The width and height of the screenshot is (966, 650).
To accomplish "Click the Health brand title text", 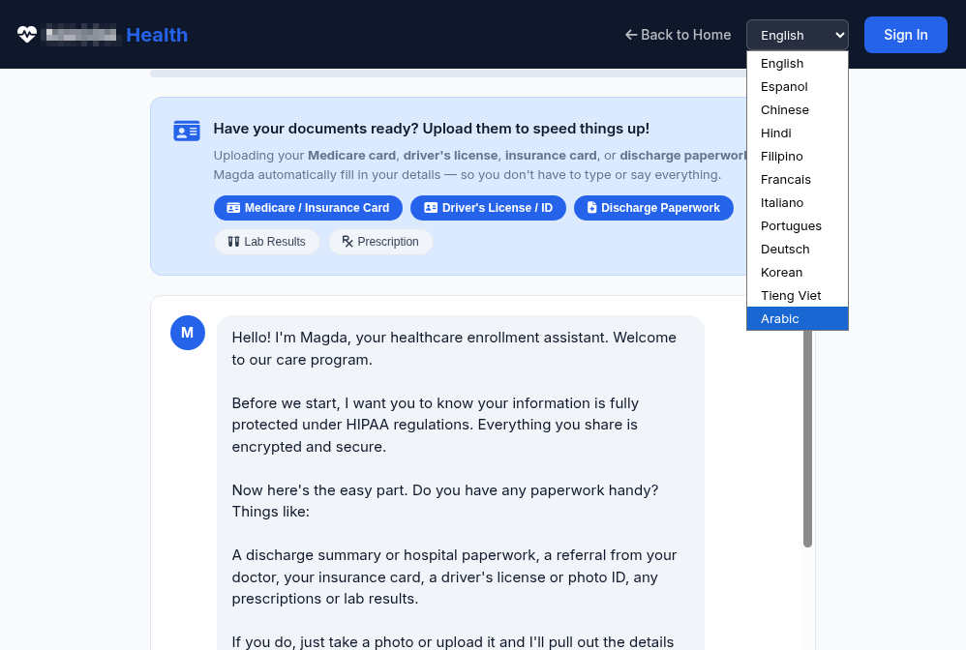I will tap(157, 35).
